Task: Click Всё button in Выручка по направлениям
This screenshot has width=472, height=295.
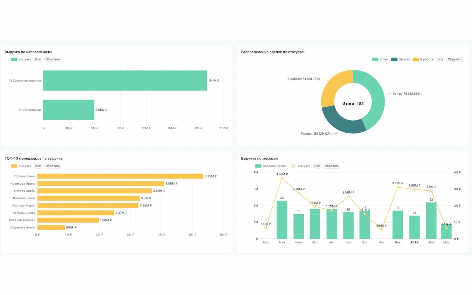Action: [38, 59]
